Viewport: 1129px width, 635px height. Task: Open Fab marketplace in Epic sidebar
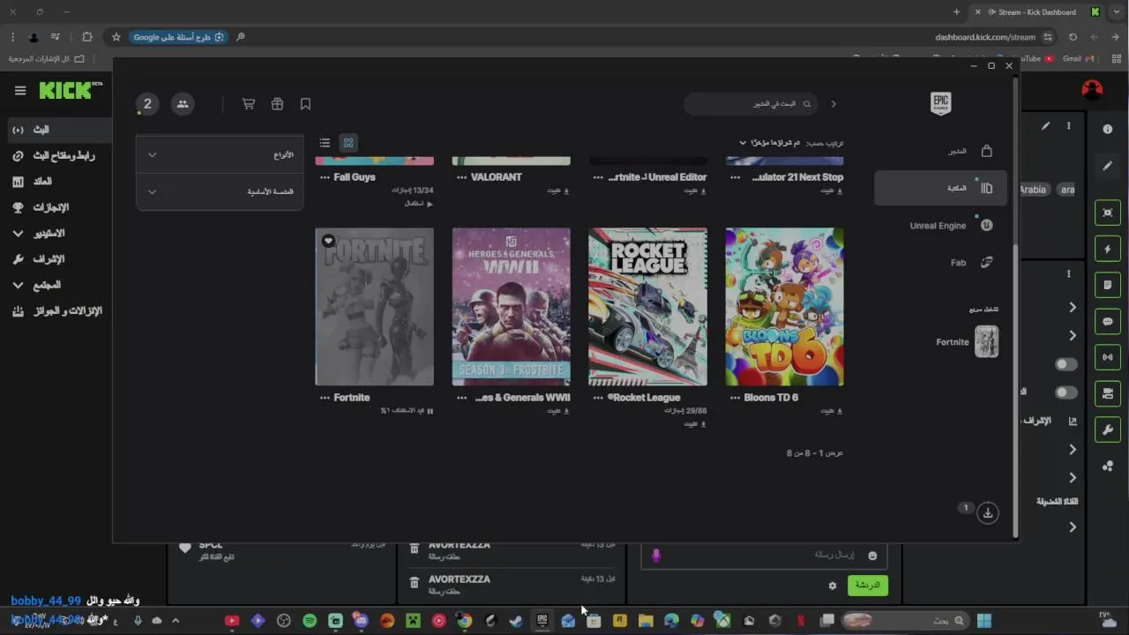click(940, 263)
